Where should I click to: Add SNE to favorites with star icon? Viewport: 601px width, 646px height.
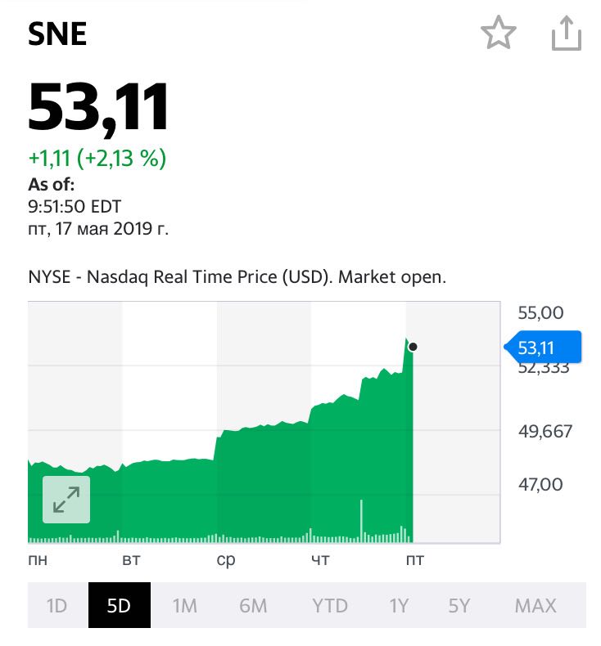tap(499, 33)
